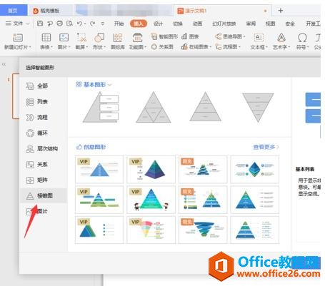Pick the purple 3D pyramid VIP template
325x286 pixels.
(x=151, y=169)
